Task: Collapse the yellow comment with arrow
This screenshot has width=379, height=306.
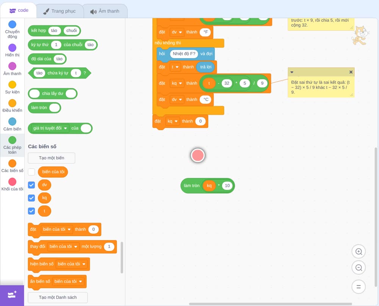Action: click(292, 72)
